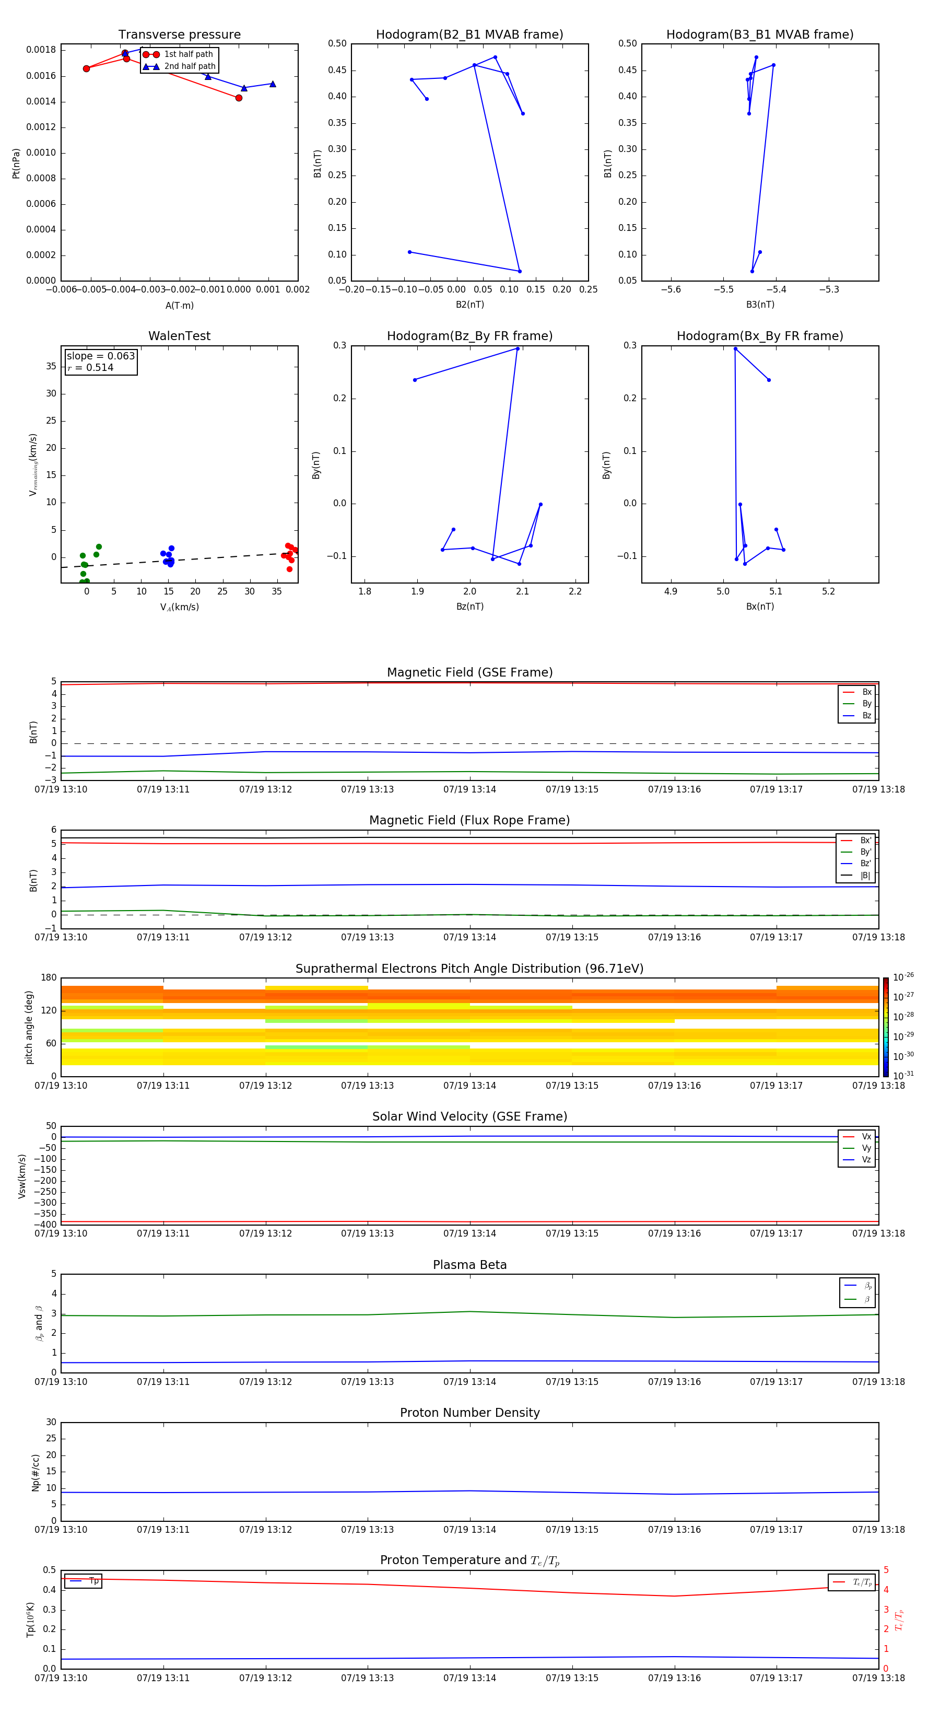Screen dimensions: 940x1724
Task: Click the 'B2(nT)' x-axis label
Action: (469, 305)
